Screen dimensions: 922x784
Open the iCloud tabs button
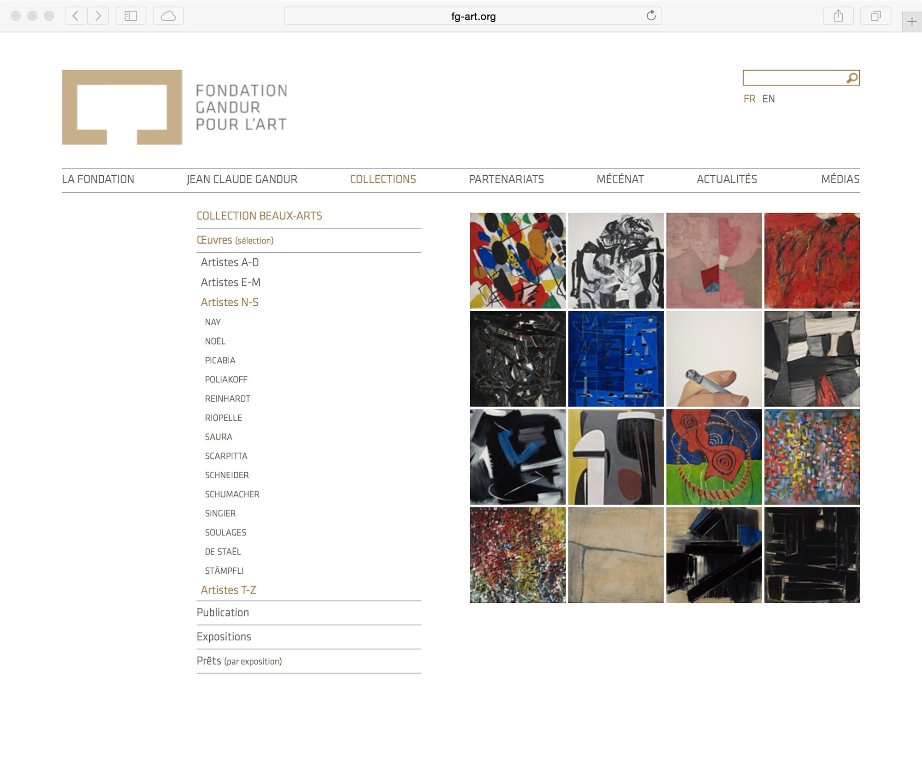click(168, 16)
